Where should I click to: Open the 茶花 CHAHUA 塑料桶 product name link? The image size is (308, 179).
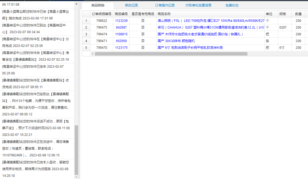click(211, 27)
